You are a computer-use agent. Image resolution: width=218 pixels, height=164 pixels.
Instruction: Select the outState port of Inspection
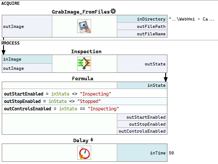pos(142,64)
